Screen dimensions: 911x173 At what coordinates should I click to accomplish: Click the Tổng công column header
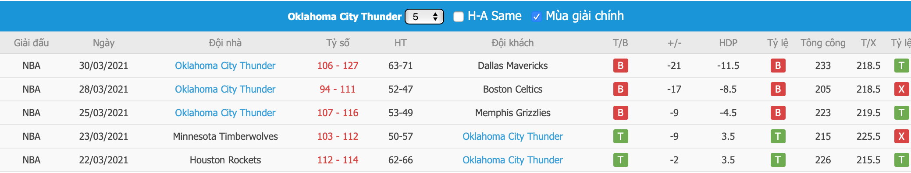point(823,43)
